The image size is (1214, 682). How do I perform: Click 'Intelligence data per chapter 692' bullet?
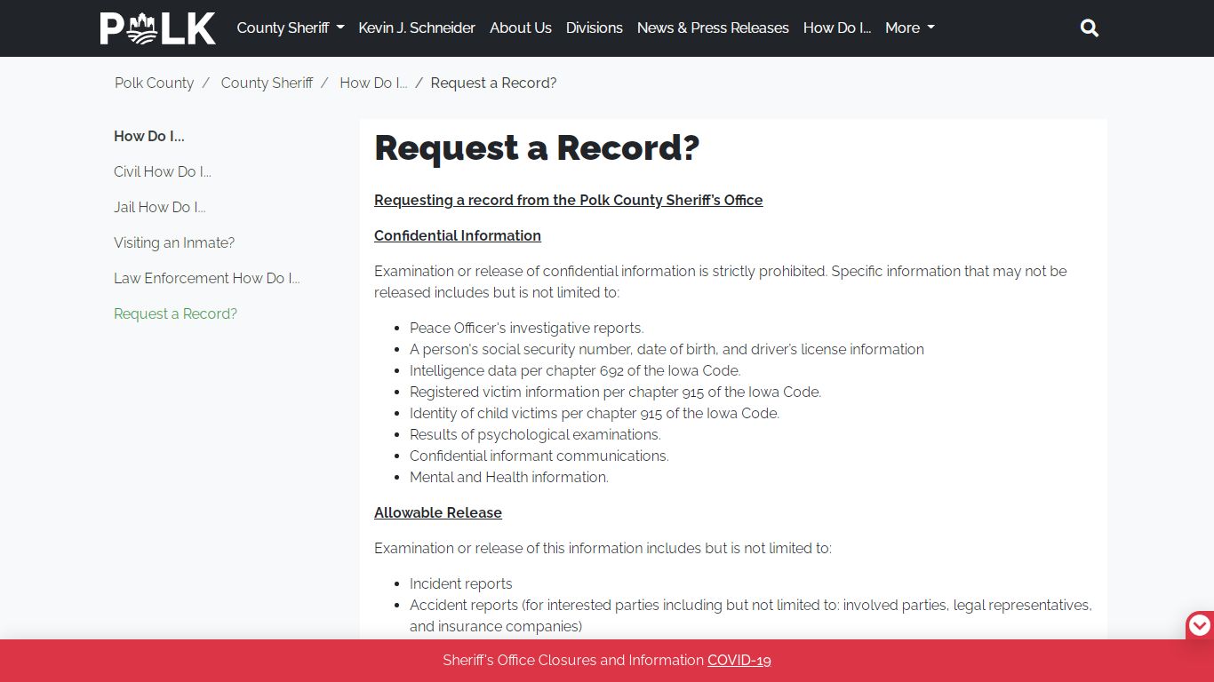pyautogui.click(x=575, y=370)
